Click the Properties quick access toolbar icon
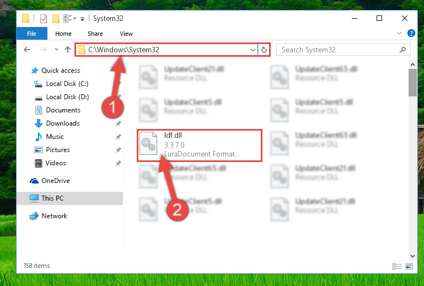The width and height of the screenshot is (424, 286). pyautogui.click(x=43, y=19)
